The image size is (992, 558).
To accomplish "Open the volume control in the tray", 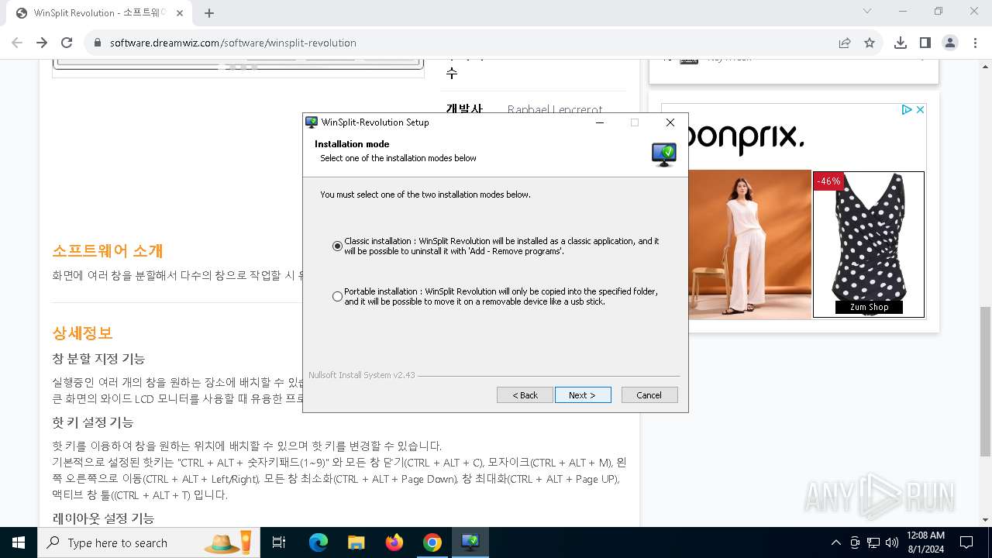I will 892,542.
